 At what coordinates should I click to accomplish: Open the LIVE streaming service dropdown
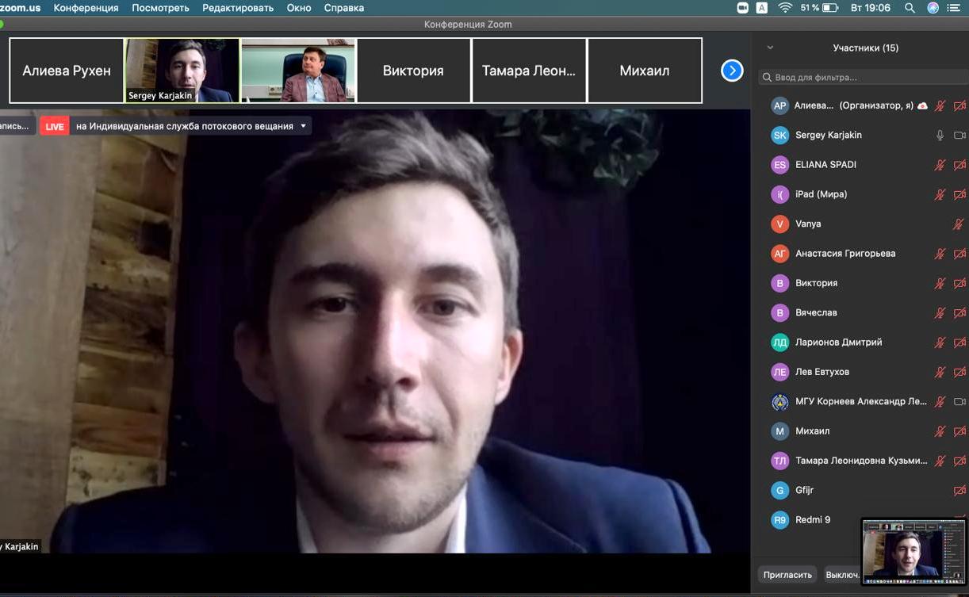coord(303,126)
